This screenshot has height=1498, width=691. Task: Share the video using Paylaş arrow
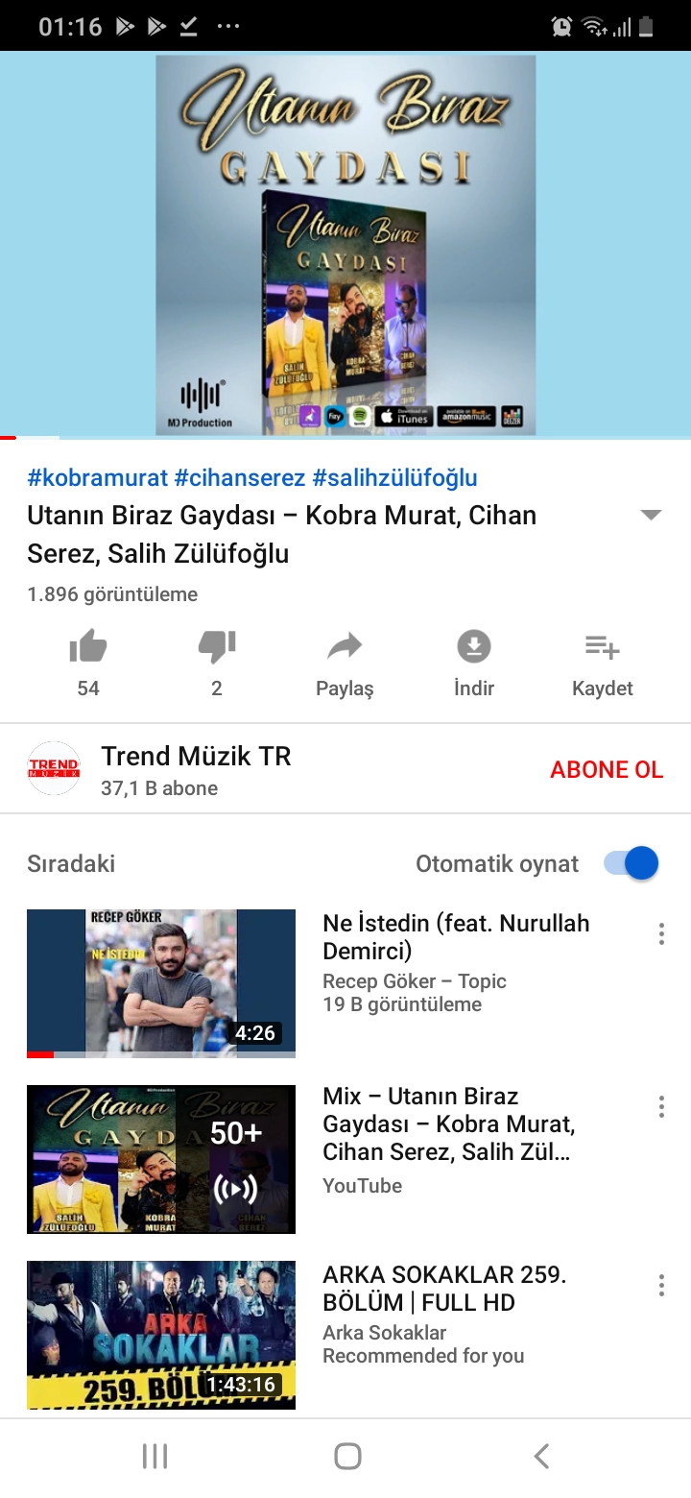[x=345, y=646]
